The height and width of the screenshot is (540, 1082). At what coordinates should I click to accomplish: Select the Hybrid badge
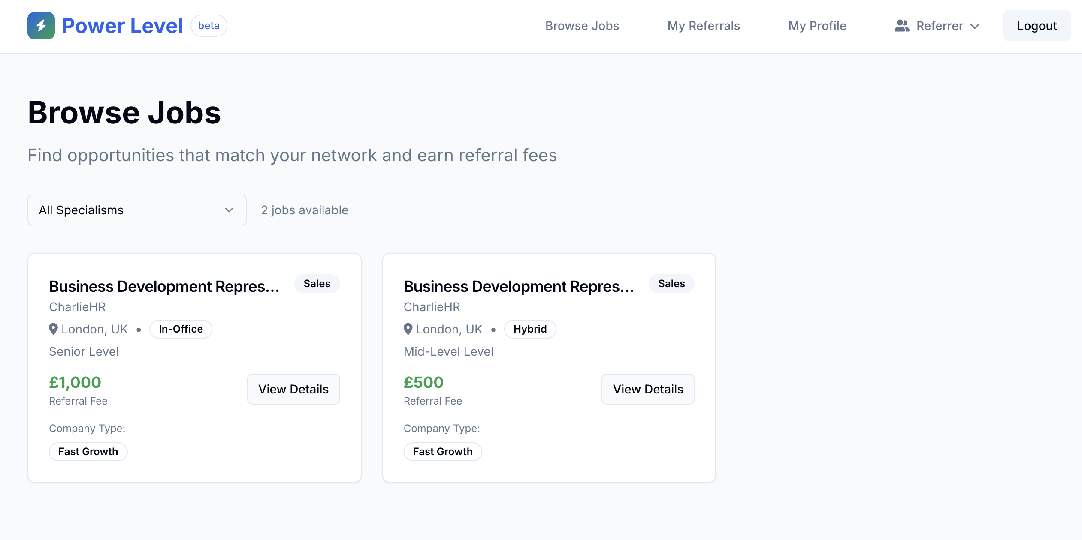(x=530, y=329)
